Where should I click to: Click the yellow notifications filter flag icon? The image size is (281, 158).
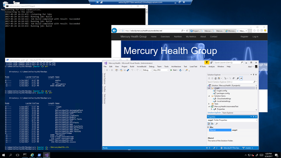207,62
